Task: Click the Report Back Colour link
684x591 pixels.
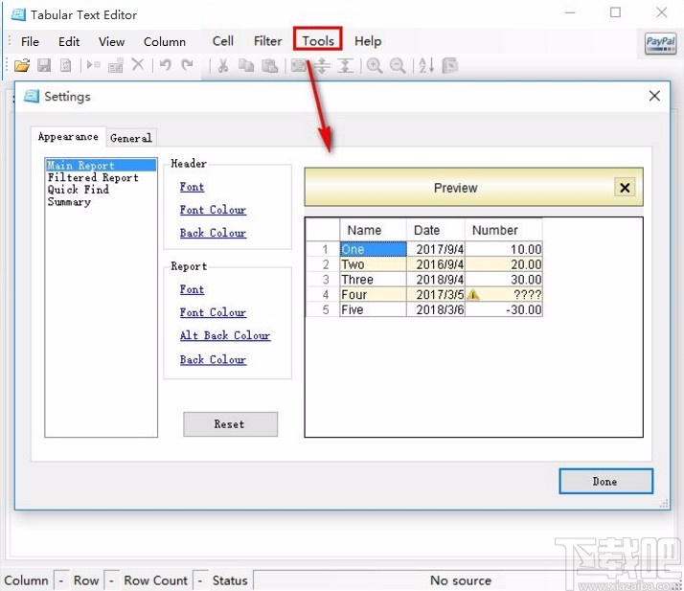Action: tap(213, 360)
